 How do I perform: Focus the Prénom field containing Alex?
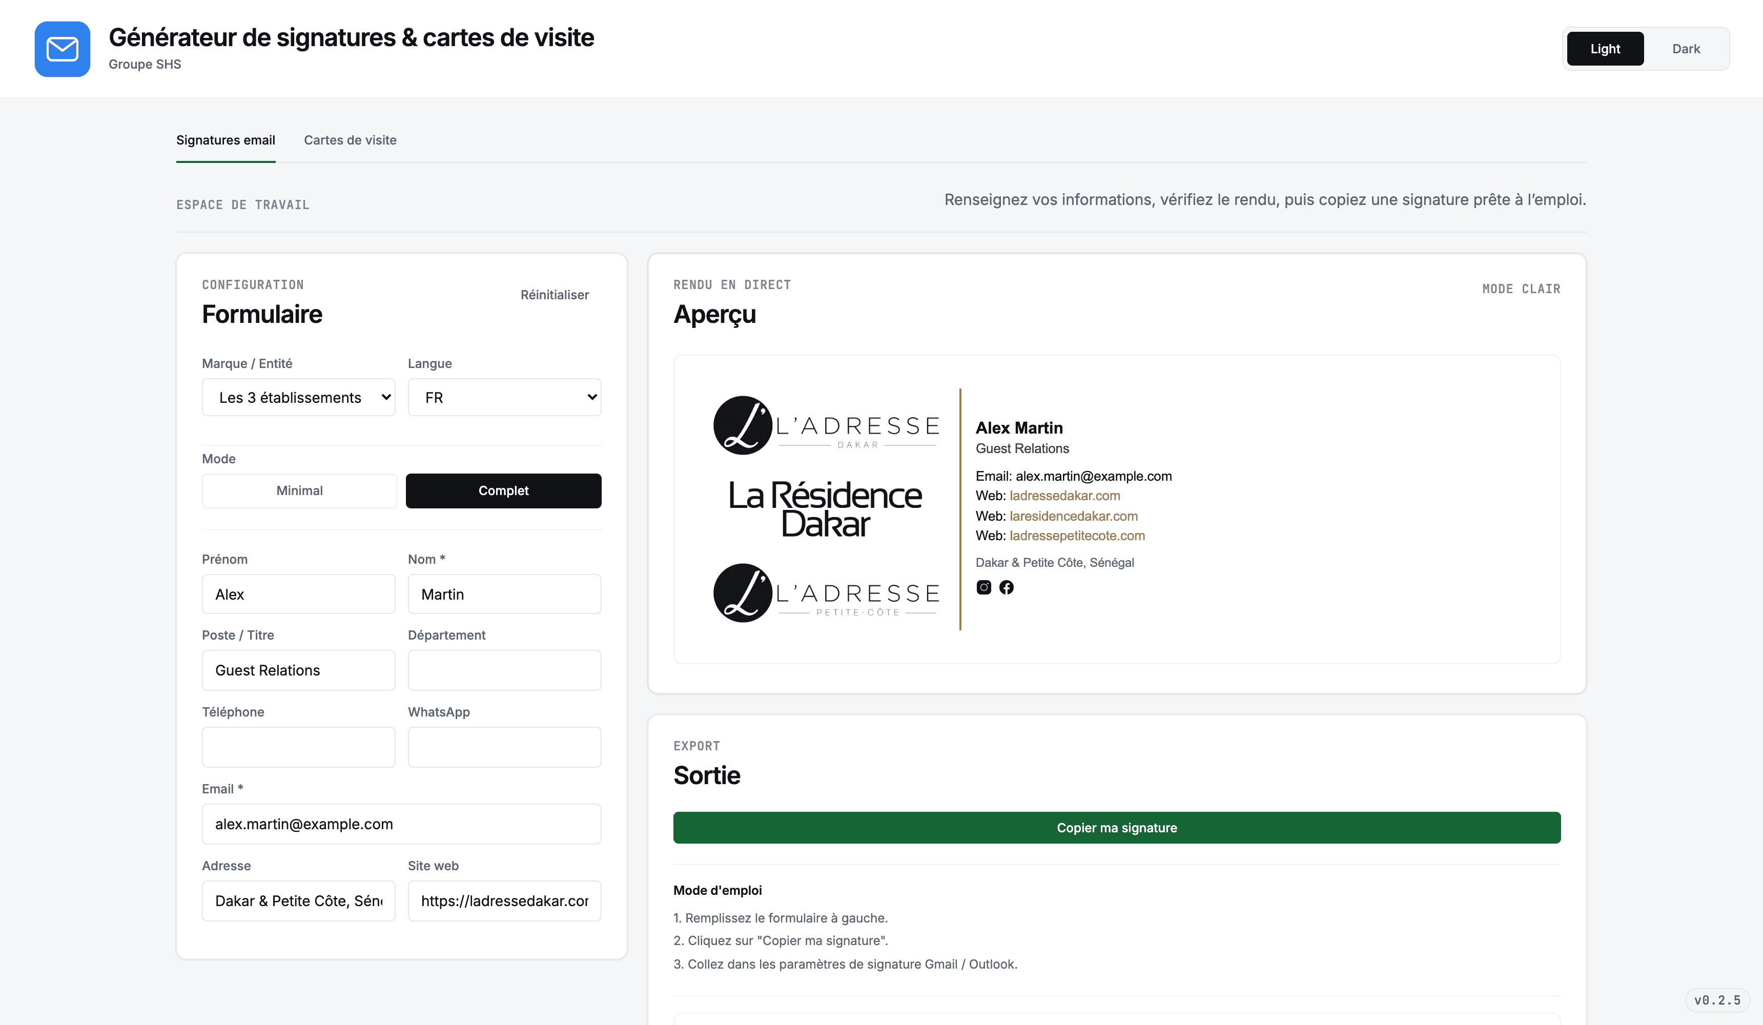point(299,594)
